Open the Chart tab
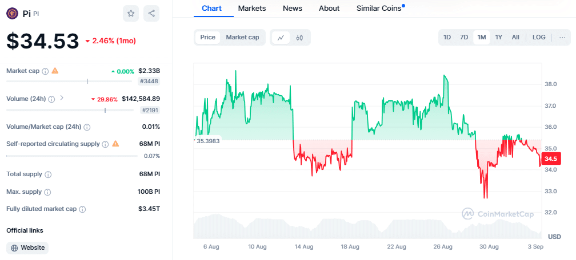 (212, 9)
